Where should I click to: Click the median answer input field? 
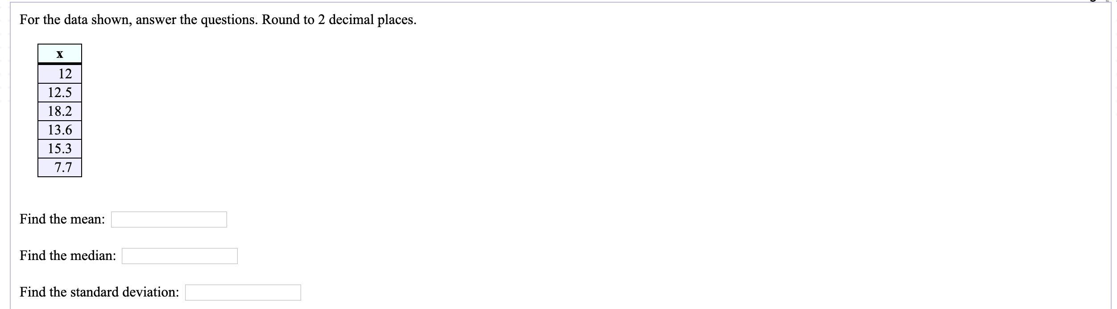click(x=180, y=256)
